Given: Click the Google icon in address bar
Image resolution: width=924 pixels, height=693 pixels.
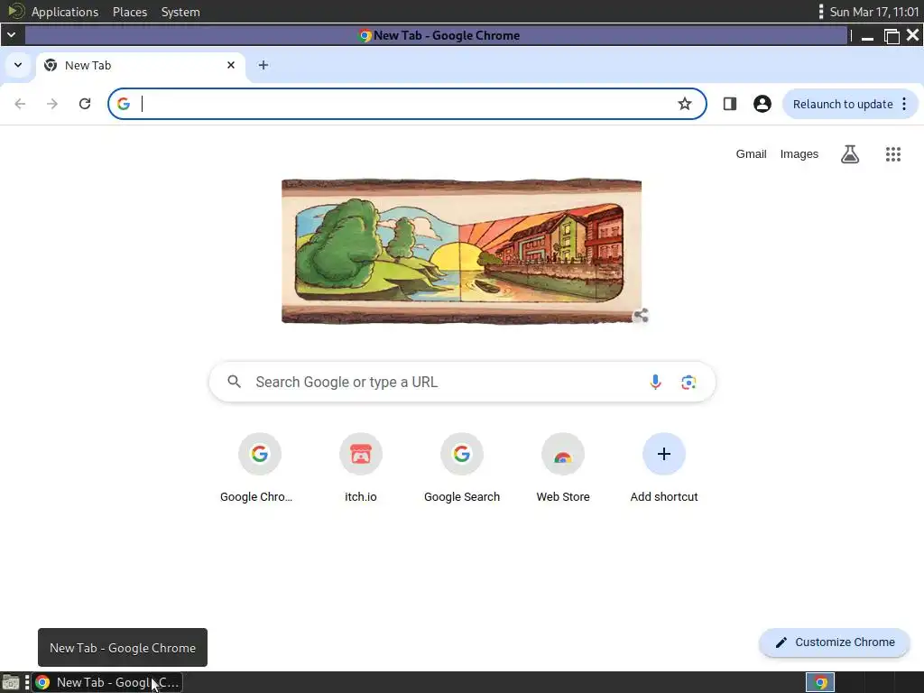Looking at the screenshot, I should [123, 104].
